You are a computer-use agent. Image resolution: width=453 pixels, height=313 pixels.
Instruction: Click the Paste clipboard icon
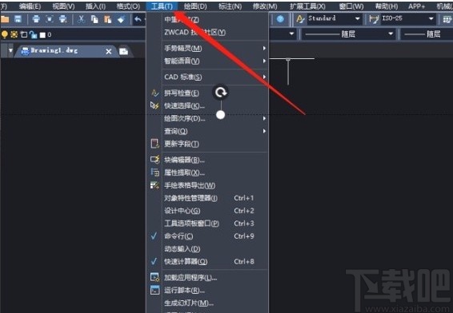click(108, 19)
